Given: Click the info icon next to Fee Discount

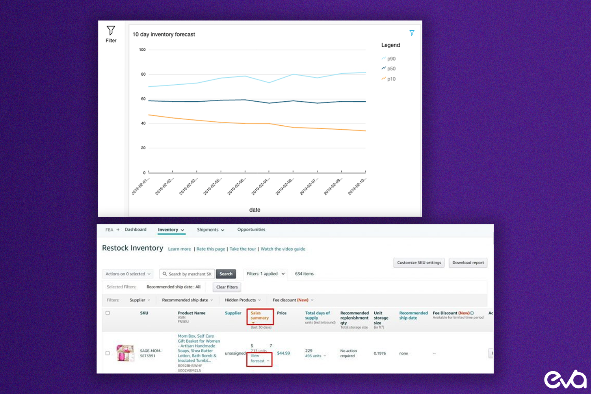Looking at the screenshot, I should point(472,313).
